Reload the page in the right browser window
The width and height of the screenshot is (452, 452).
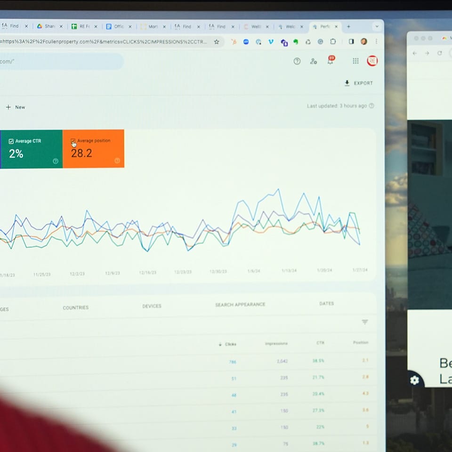pyautogui.click(x=440, y=53)
